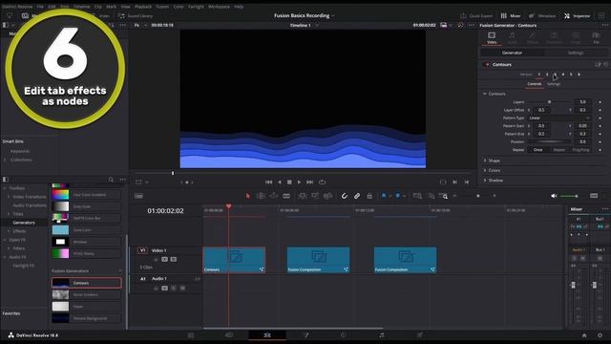Switch Inspector to the Audio tab

[512, 38]
